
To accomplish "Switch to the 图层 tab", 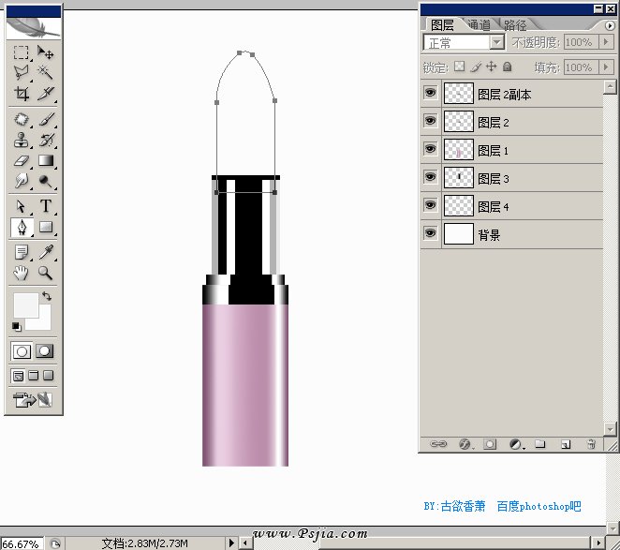I will coord(442,25).
